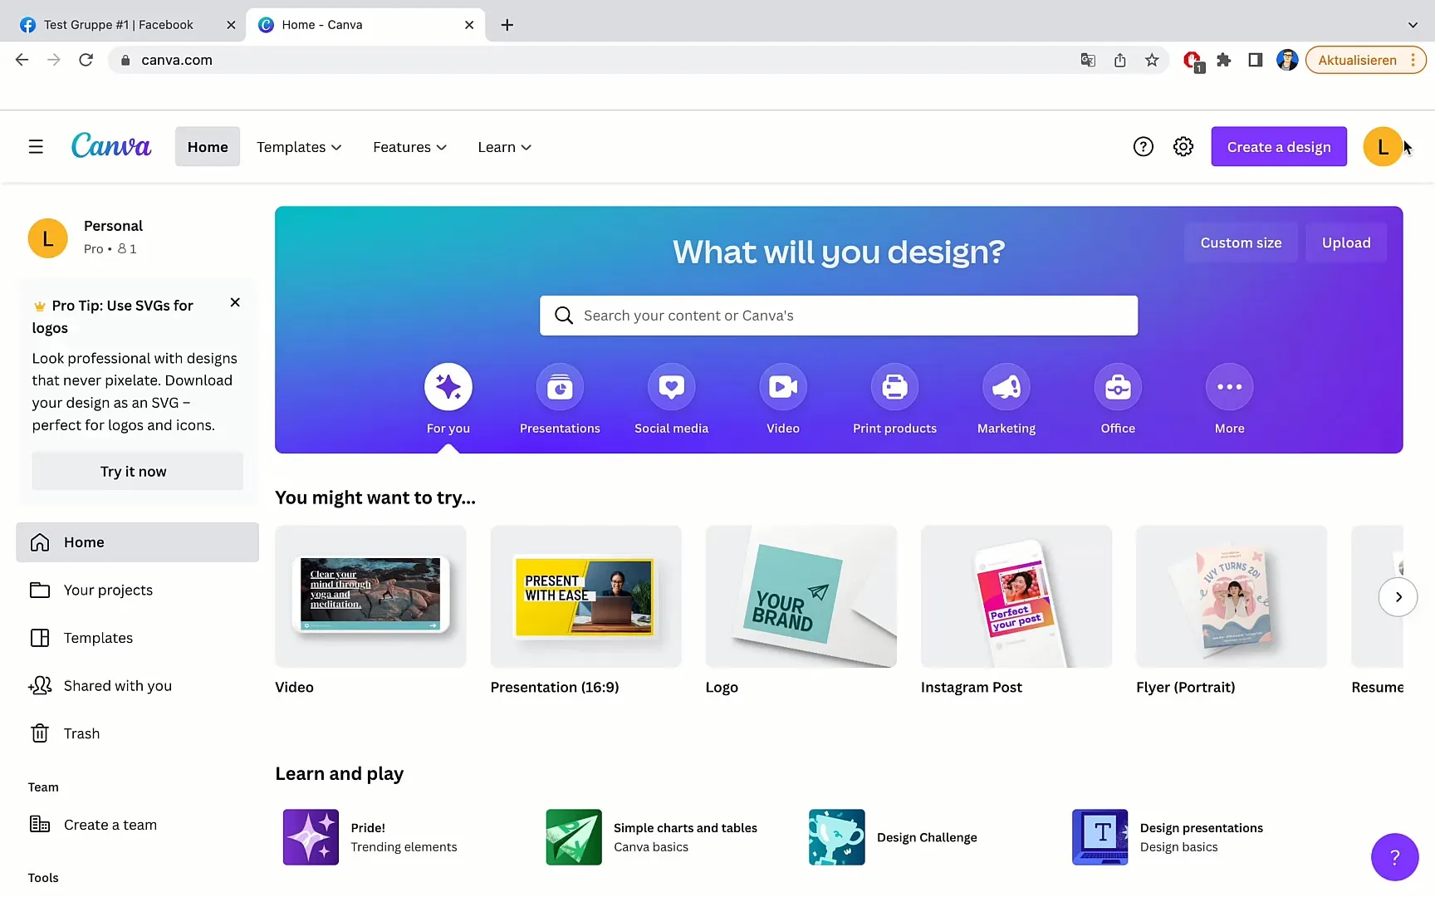The image size is (1435, 897).
Task: Open the Pride! Trending elements tile
Action: pyautogui.click(x=370, y=837)
